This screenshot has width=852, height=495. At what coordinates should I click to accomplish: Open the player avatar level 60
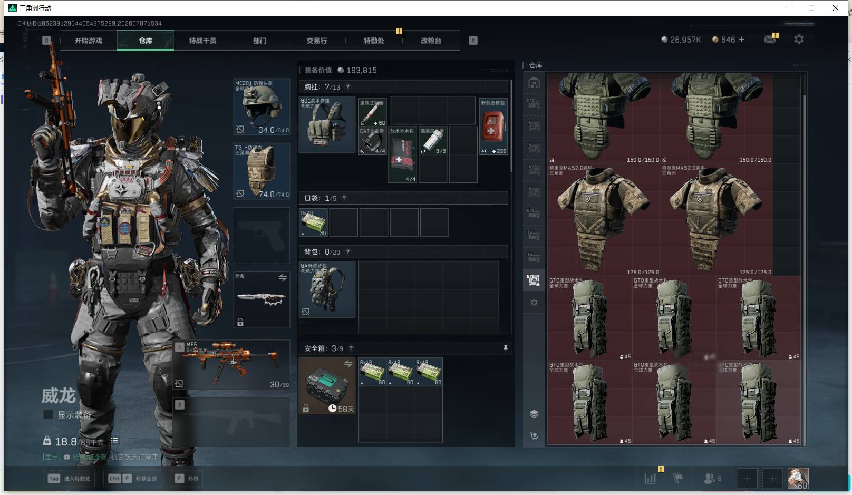click(x=798, y=479)
